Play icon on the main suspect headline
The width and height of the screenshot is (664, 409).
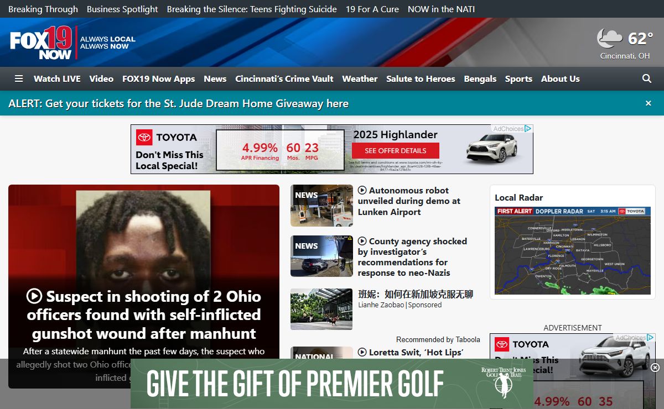click(x=34, y=296)
